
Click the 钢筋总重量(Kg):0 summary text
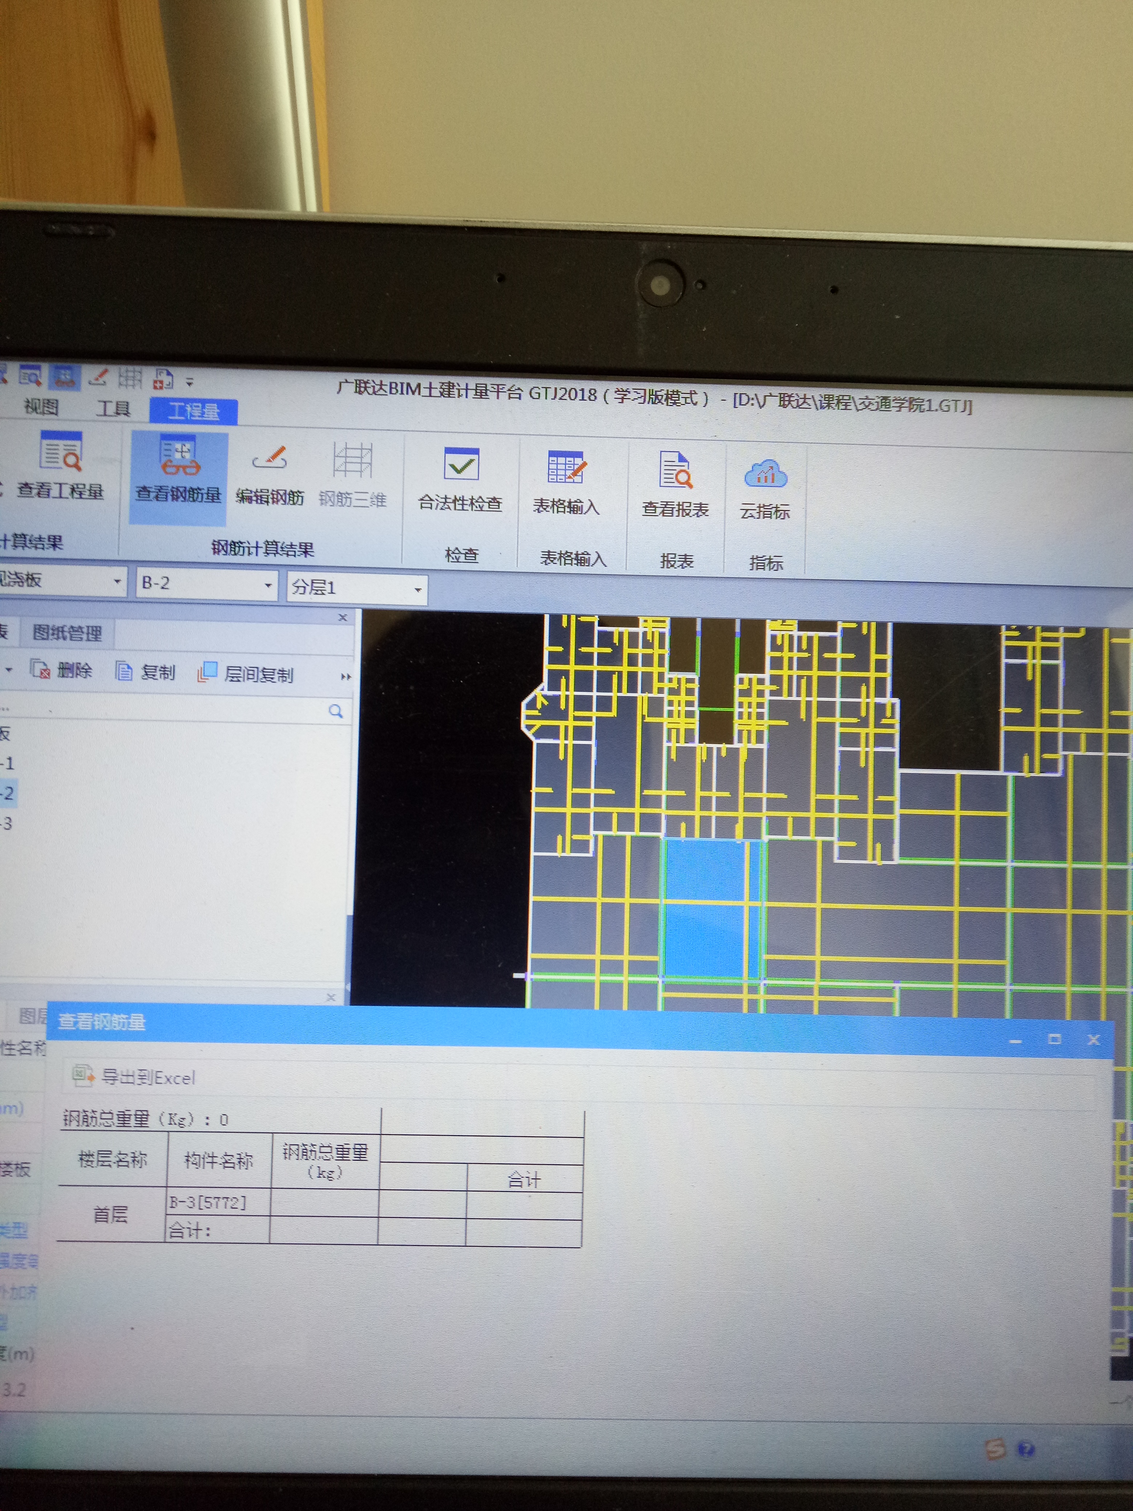(x=146, y=1119)
